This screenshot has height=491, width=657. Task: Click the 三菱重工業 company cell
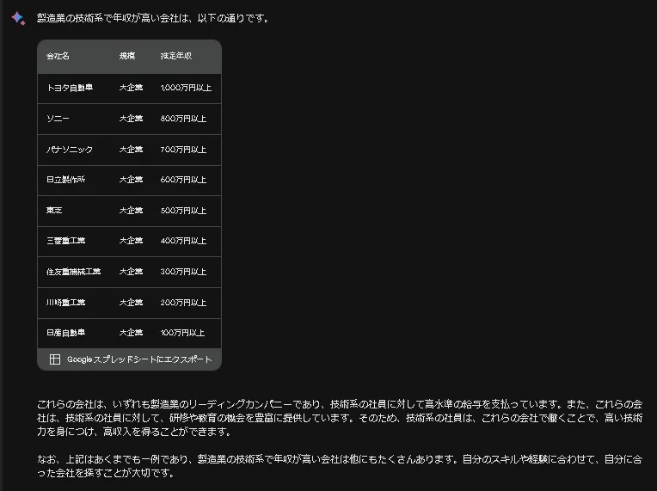[x=65, y=241]
